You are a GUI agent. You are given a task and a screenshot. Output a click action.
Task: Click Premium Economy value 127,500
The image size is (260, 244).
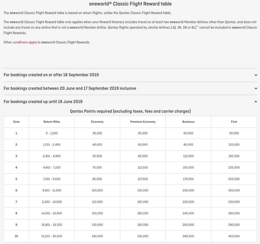(143, 179)
